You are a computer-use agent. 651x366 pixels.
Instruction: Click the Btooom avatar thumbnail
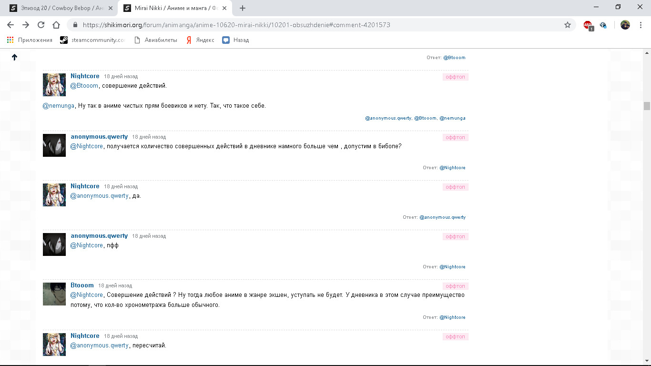click(54, 294)
